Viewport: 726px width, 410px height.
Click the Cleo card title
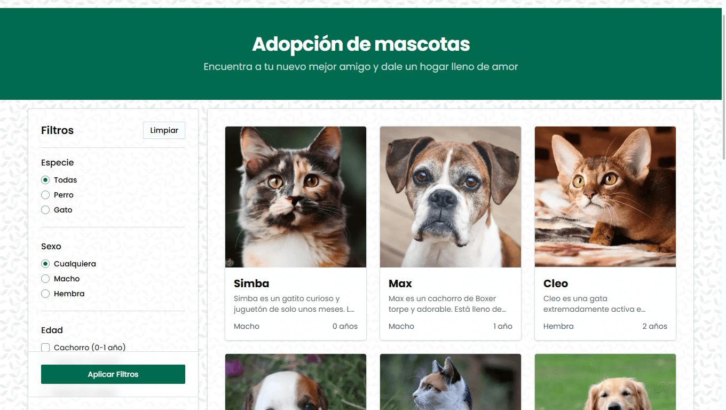[556, 283]
